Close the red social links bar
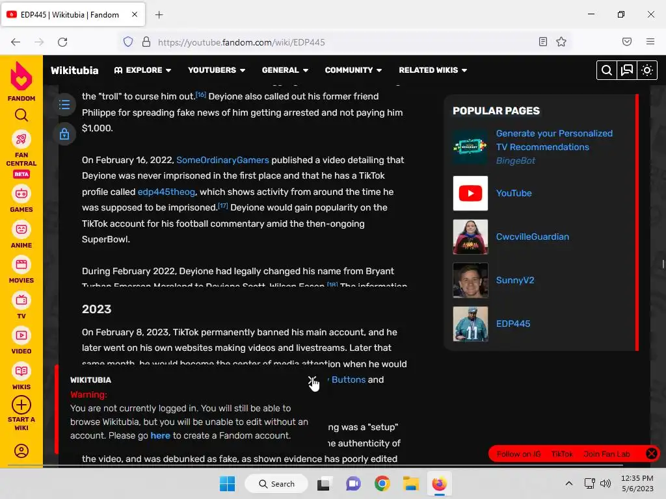 (x=651, y=454)
